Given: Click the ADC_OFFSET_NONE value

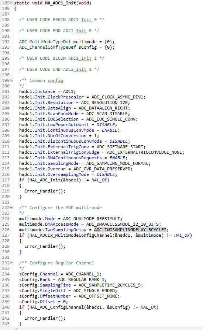Looking at the screenshot, I should [98, 296].
